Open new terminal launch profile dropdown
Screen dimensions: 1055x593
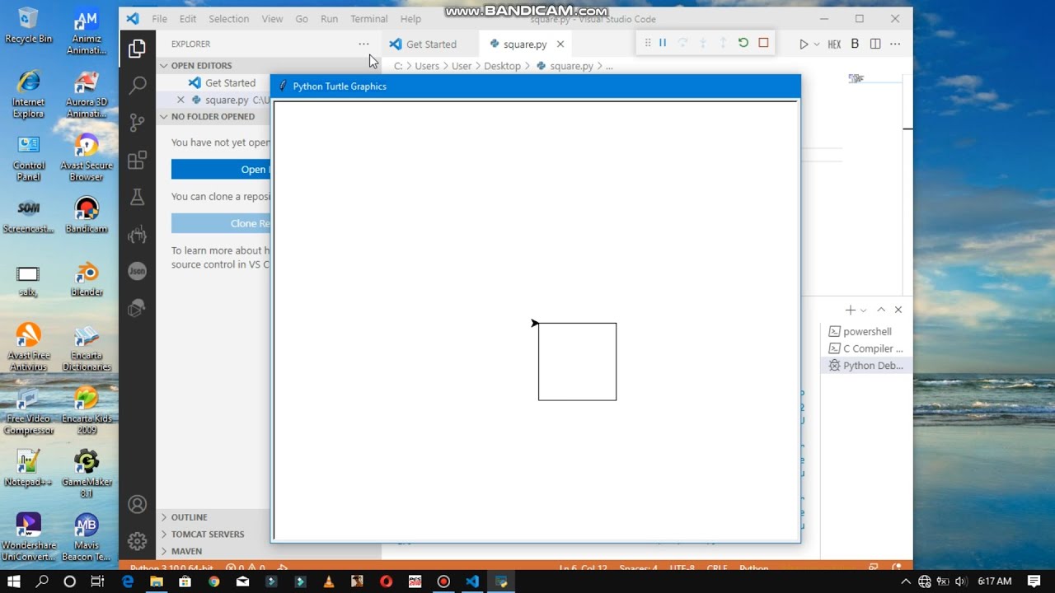point(864,310)
